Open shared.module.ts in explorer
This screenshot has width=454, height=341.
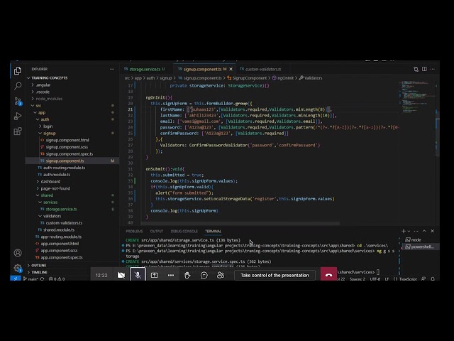59,229
